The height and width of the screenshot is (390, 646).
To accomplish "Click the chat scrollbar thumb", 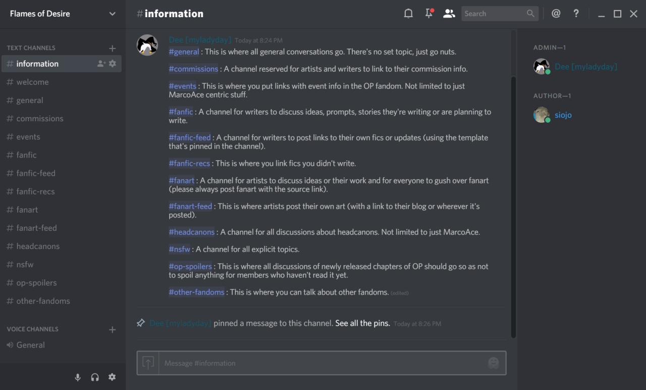I will 513,207.
